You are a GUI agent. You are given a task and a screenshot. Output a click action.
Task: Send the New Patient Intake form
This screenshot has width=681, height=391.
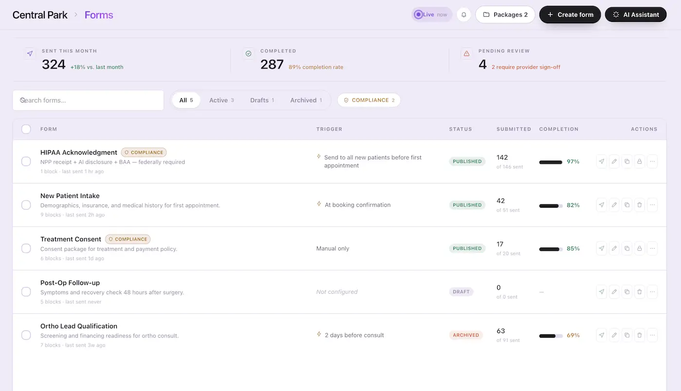(x=602, y=205)
